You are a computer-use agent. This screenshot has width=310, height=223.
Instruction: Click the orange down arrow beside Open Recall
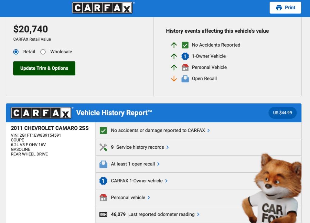[174, 78]
